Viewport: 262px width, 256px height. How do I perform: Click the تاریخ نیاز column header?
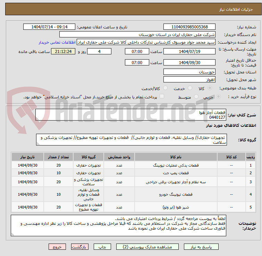point(27,157)
